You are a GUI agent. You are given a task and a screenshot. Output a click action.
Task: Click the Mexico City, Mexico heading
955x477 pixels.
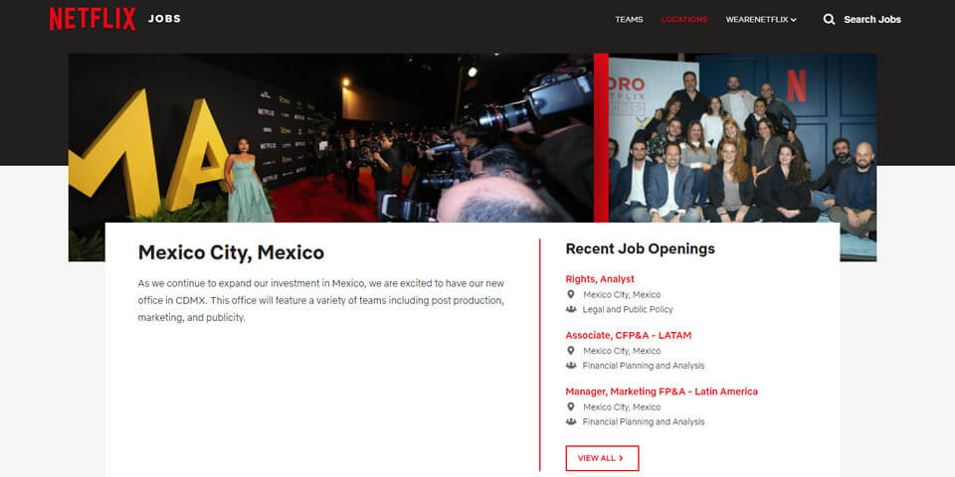(231, 252)
